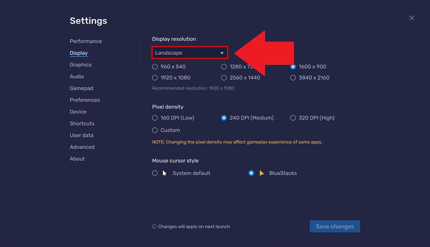Close the Settings window with X icon
This screenshot has width=430, height=247.
(412, 18)
